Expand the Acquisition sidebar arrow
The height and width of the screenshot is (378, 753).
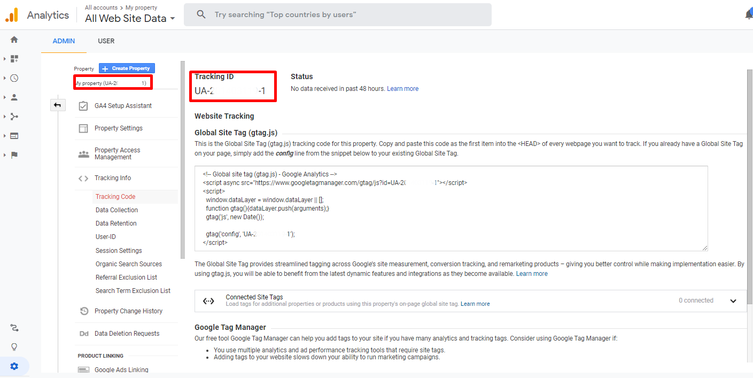[5, 117]
